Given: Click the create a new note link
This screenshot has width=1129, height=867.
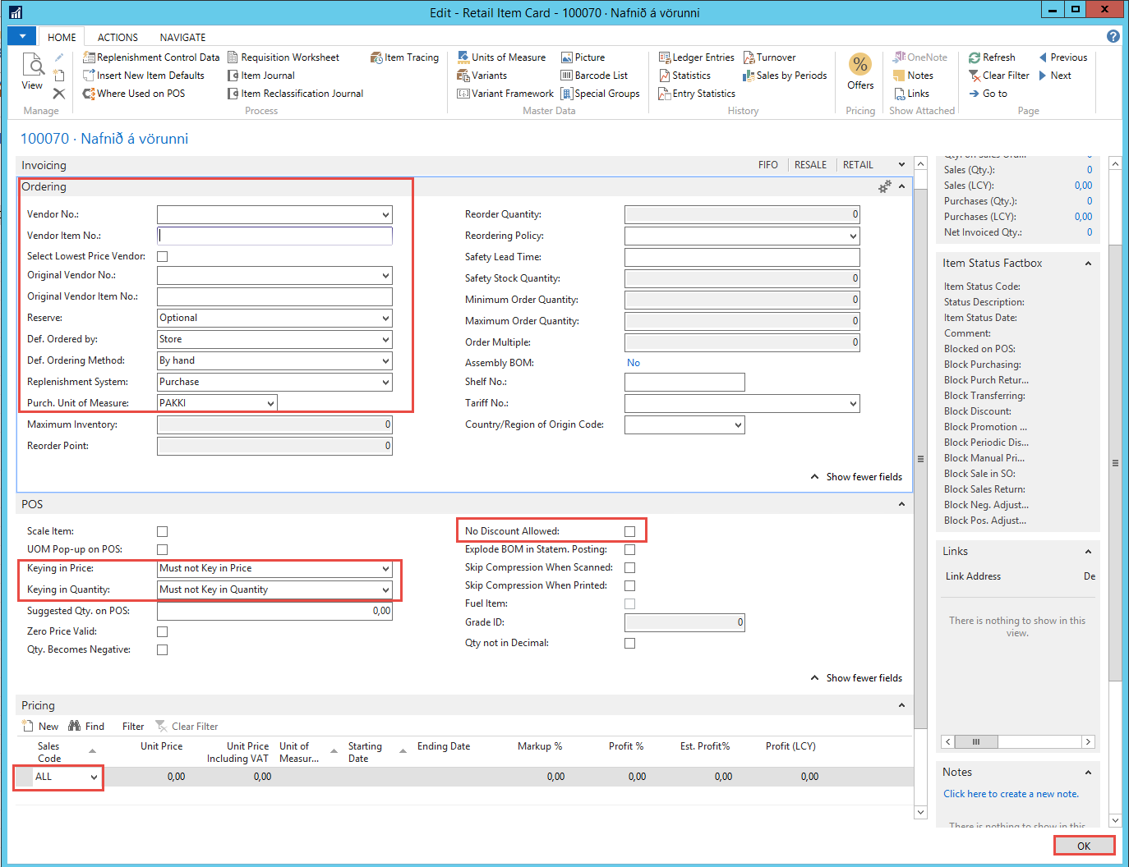Looking at the screenshot, I should pos(1011,794).
